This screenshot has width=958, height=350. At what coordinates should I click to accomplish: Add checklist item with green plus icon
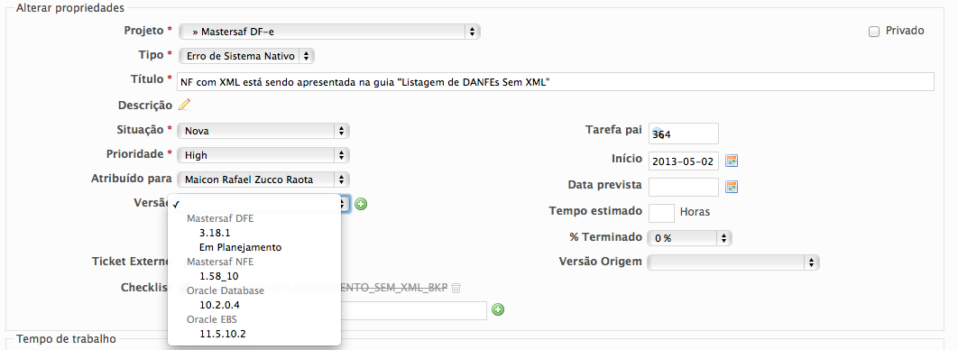tap(498, 309)
